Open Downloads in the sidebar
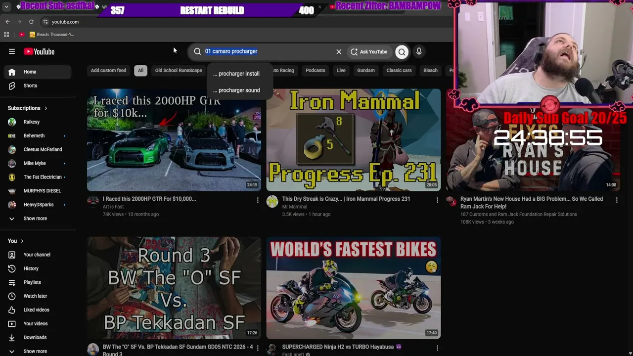The height and width of the screenshot is (356, 633). (x=38, y=338)
